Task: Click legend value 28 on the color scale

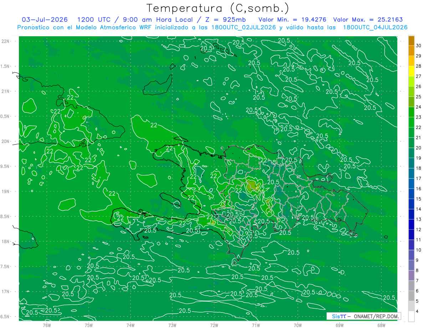Action: (418, 66)
